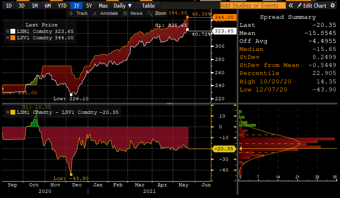Screen dimensions: 340x198
Task: Select the Max time range
Action: [103, 6]
